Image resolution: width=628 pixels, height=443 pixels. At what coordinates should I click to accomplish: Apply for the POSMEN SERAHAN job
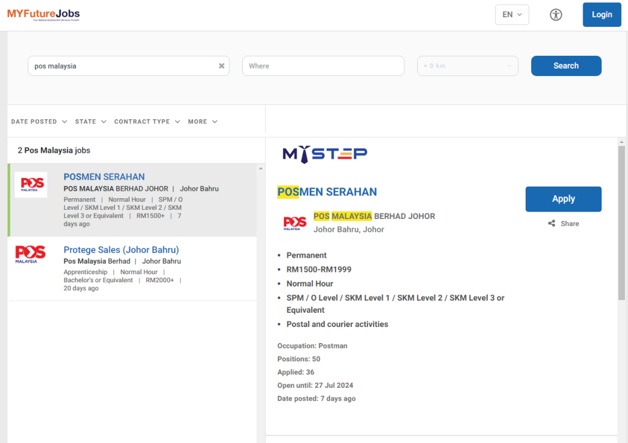(563, 199)
